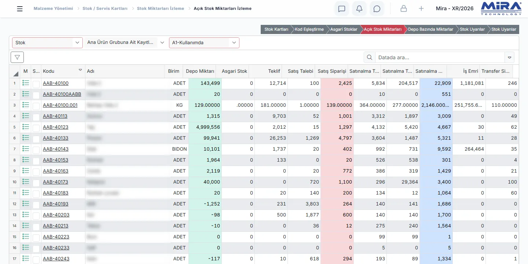Viewport: 528px width, 264px height.
Task: Tick the checkbox for row AAB-40213
Action: [x=36, y=227]
